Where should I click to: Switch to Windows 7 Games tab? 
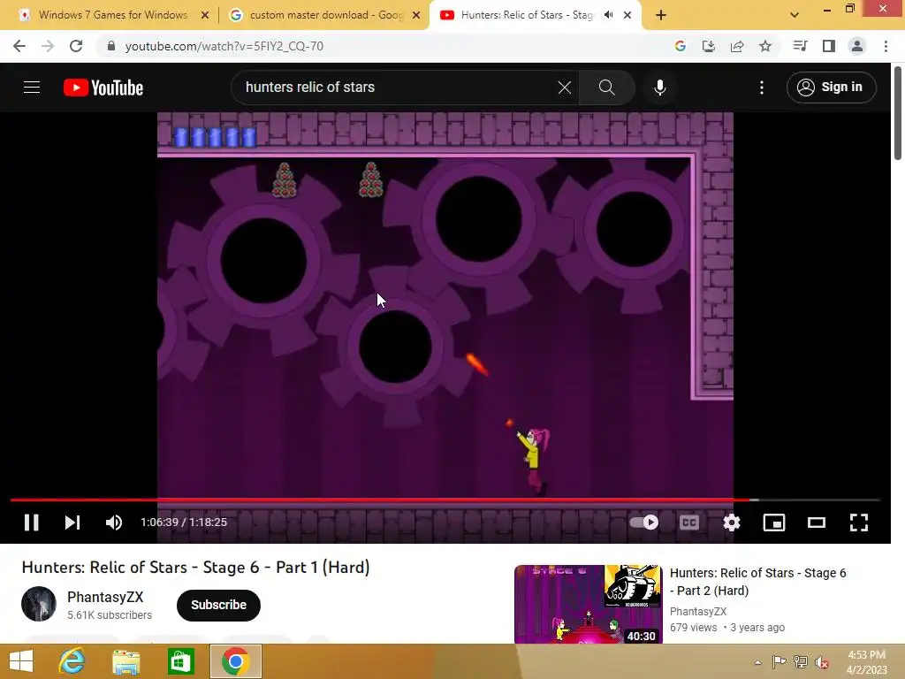click(x=112, y=15)
